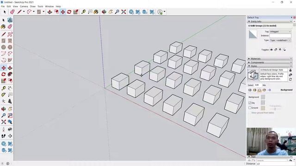
Task: Activate the Zoom magnifier in top toolbar
Action: click(117, 12)
